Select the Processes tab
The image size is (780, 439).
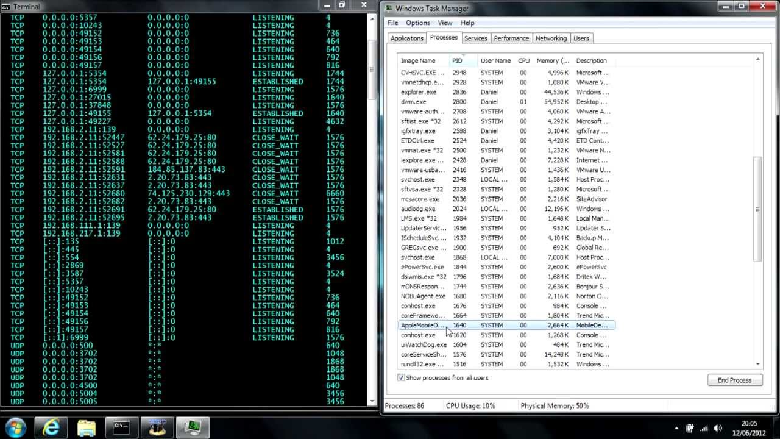[x=444, y=37]
